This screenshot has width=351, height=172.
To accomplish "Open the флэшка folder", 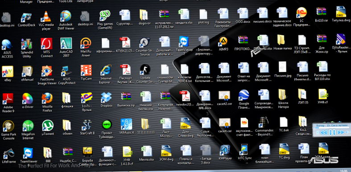I will (67, 100).
